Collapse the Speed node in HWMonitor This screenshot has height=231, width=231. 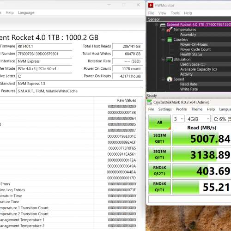pos(163,79)
